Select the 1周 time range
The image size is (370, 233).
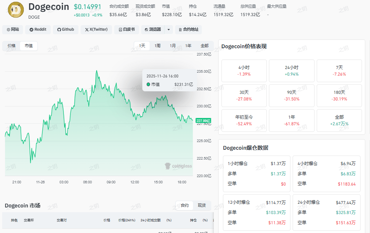[157, 46]
